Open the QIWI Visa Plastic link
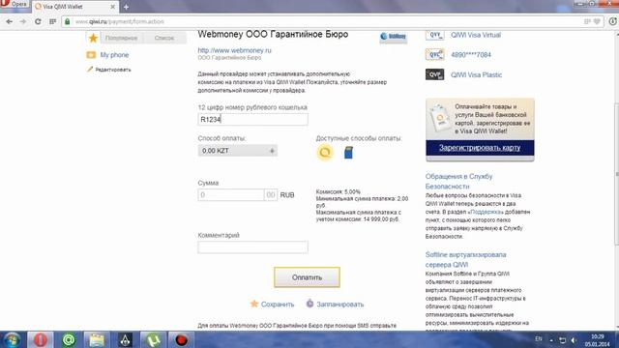The height and width of the screenshot is (348, 619). [477, 74]
